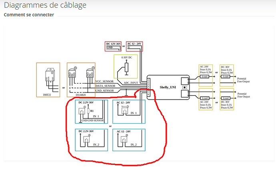Viewport: 276px width, 170px height.
Task: Click the DC 12V-36V GND power box
Action: 113,46
